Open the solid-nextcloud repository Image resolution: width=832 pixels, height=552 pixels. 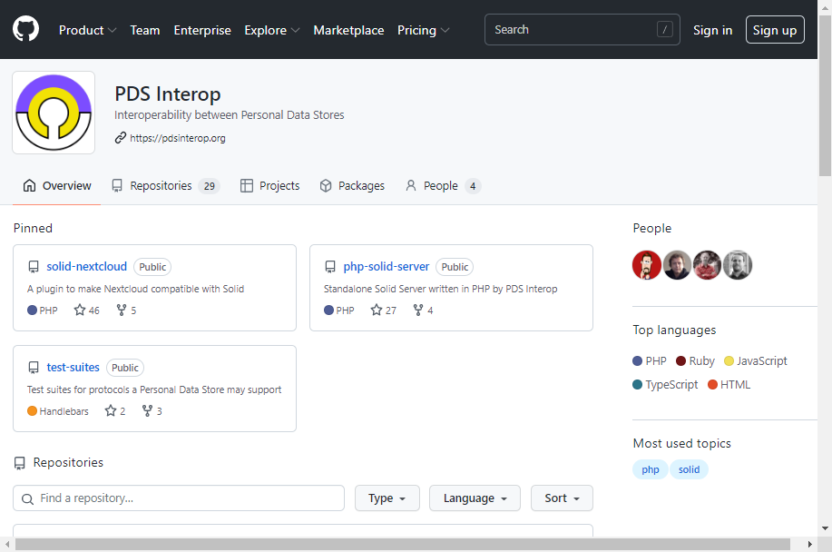coord(86,266)
